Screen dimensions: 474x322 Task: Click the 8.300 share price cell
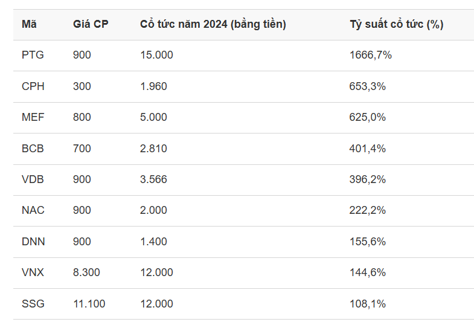pyautogui.click(x=86, y=272)
